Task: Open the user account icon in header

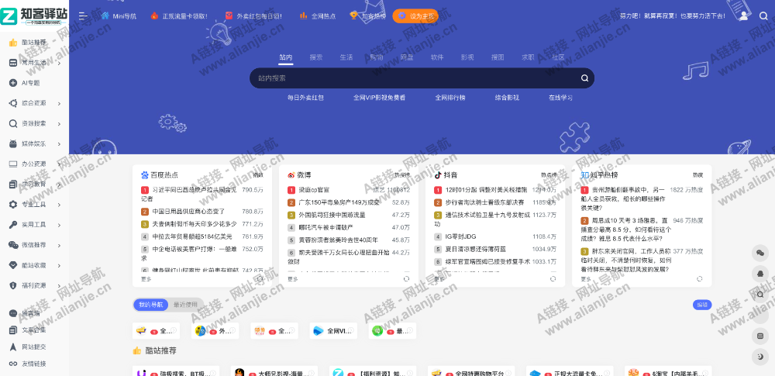Action: (744, 16)
